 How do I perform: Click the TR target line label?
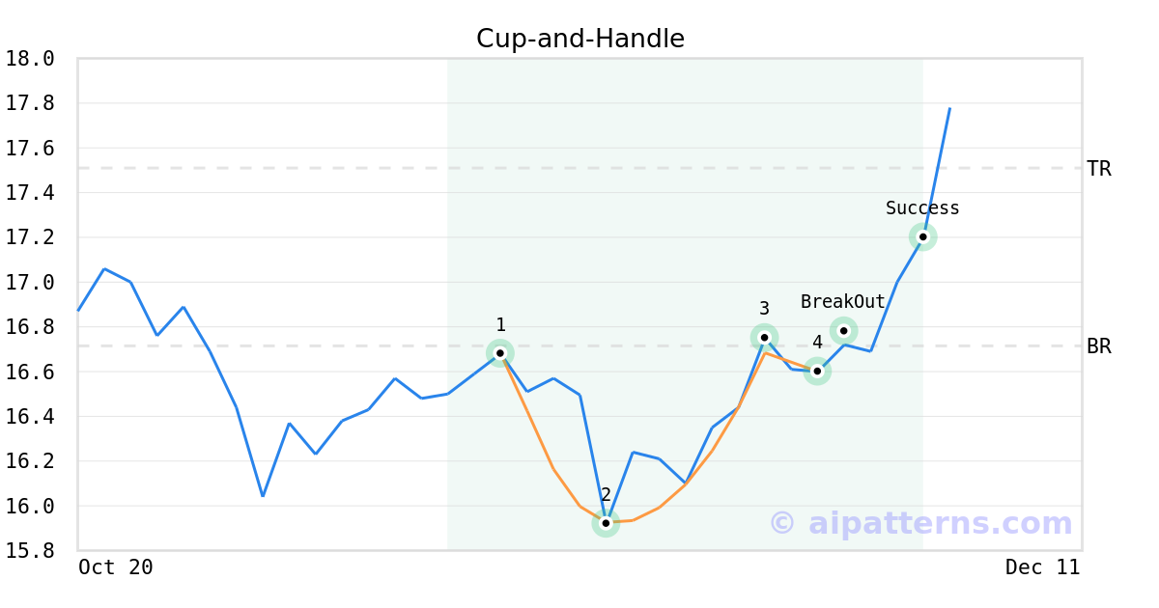click(x=1099, y=169)
